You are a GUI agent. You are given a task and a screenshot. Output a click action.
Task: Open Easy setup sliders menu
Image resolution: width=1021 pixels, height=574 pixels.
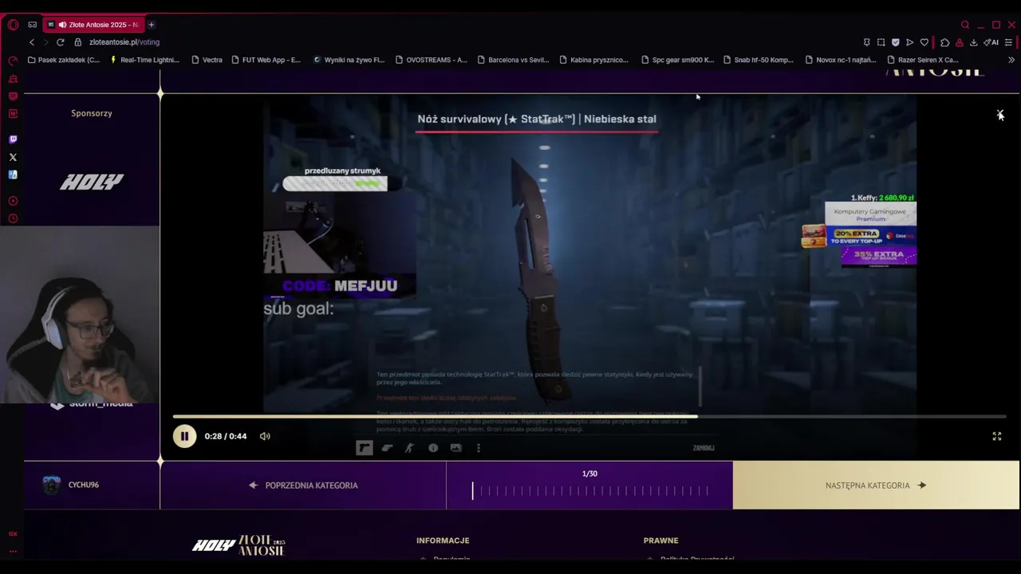coord(1009,42)
